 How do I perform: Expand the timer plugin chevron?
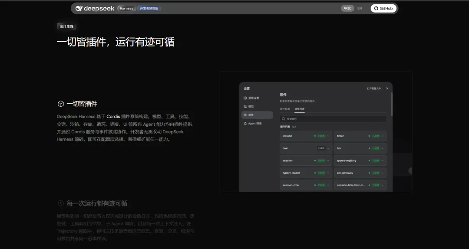(x=383, y=136)
